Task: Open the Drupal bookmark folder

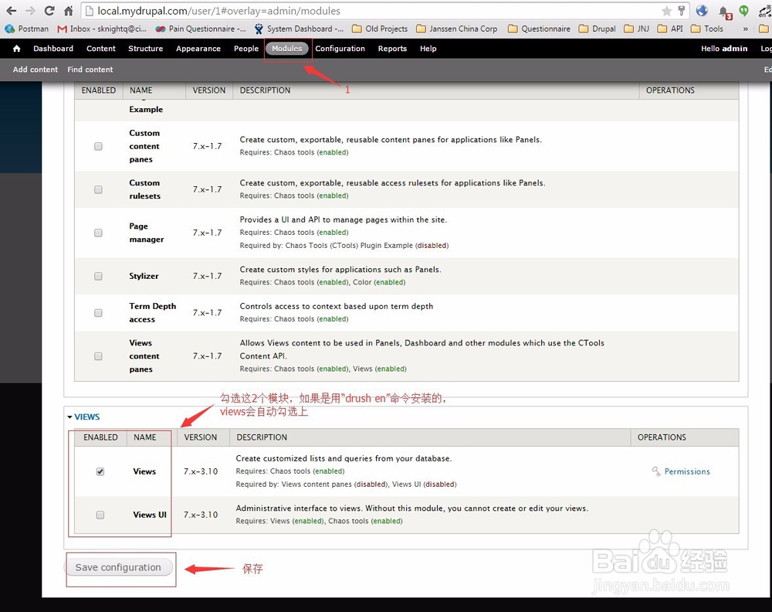Action: (598, 29)
